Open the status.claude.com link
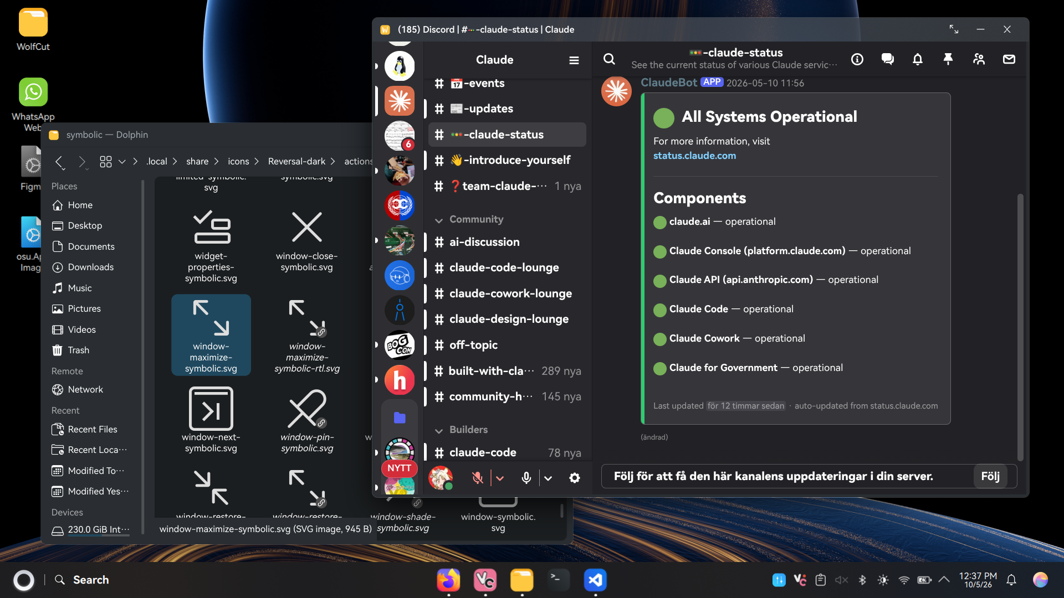The width and height of the screenshot is (1064, 598). click(x=694, y=156)
